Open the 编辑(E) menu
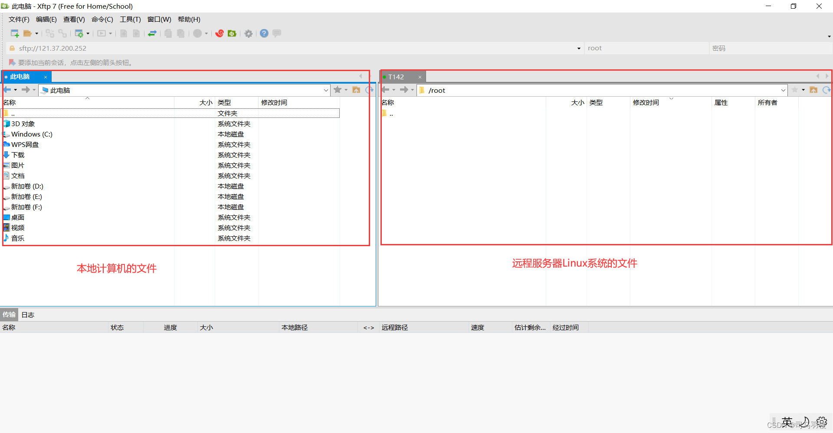This screenshot has width=833, height=433. click(x=46, y=20)
